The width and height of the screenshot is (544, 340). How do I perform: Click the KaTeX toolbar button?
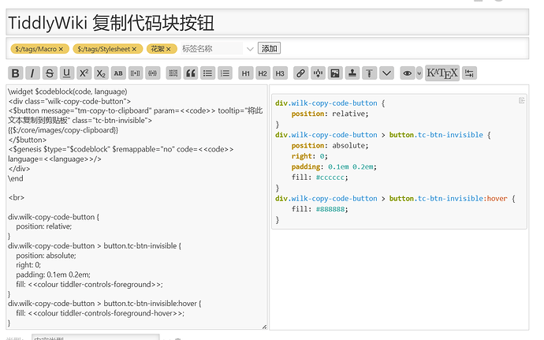pos(442,73)
